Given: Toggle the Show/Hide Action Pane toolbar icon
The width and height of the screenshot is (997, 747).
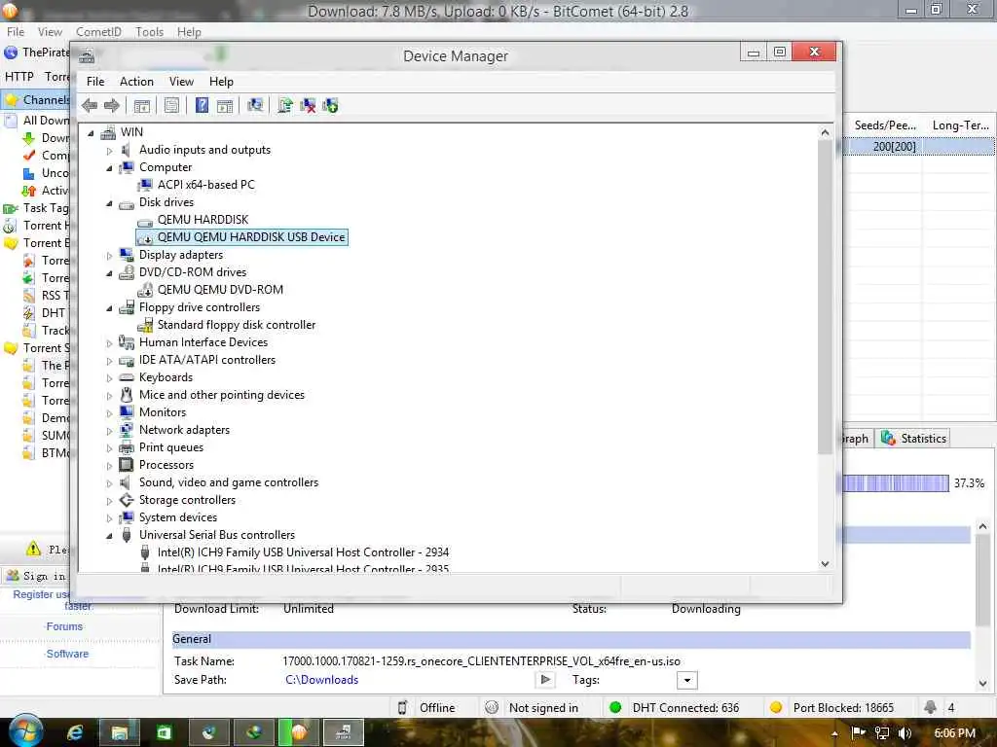Looking at the screenshot, I should [x=225, y=105].
